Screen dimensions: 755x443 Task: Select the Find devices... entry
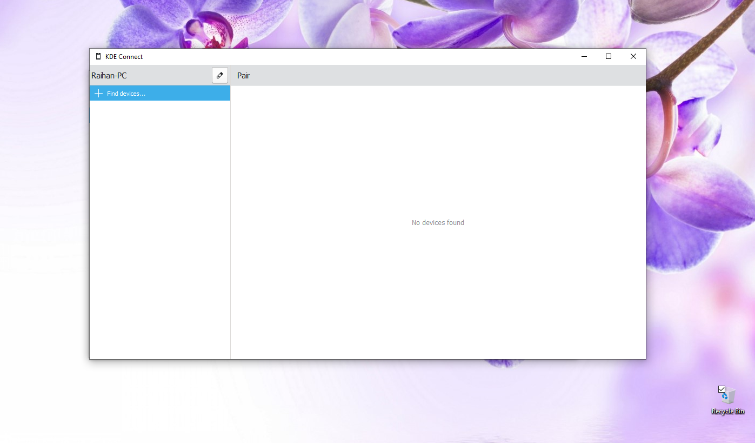click(160, 94)
